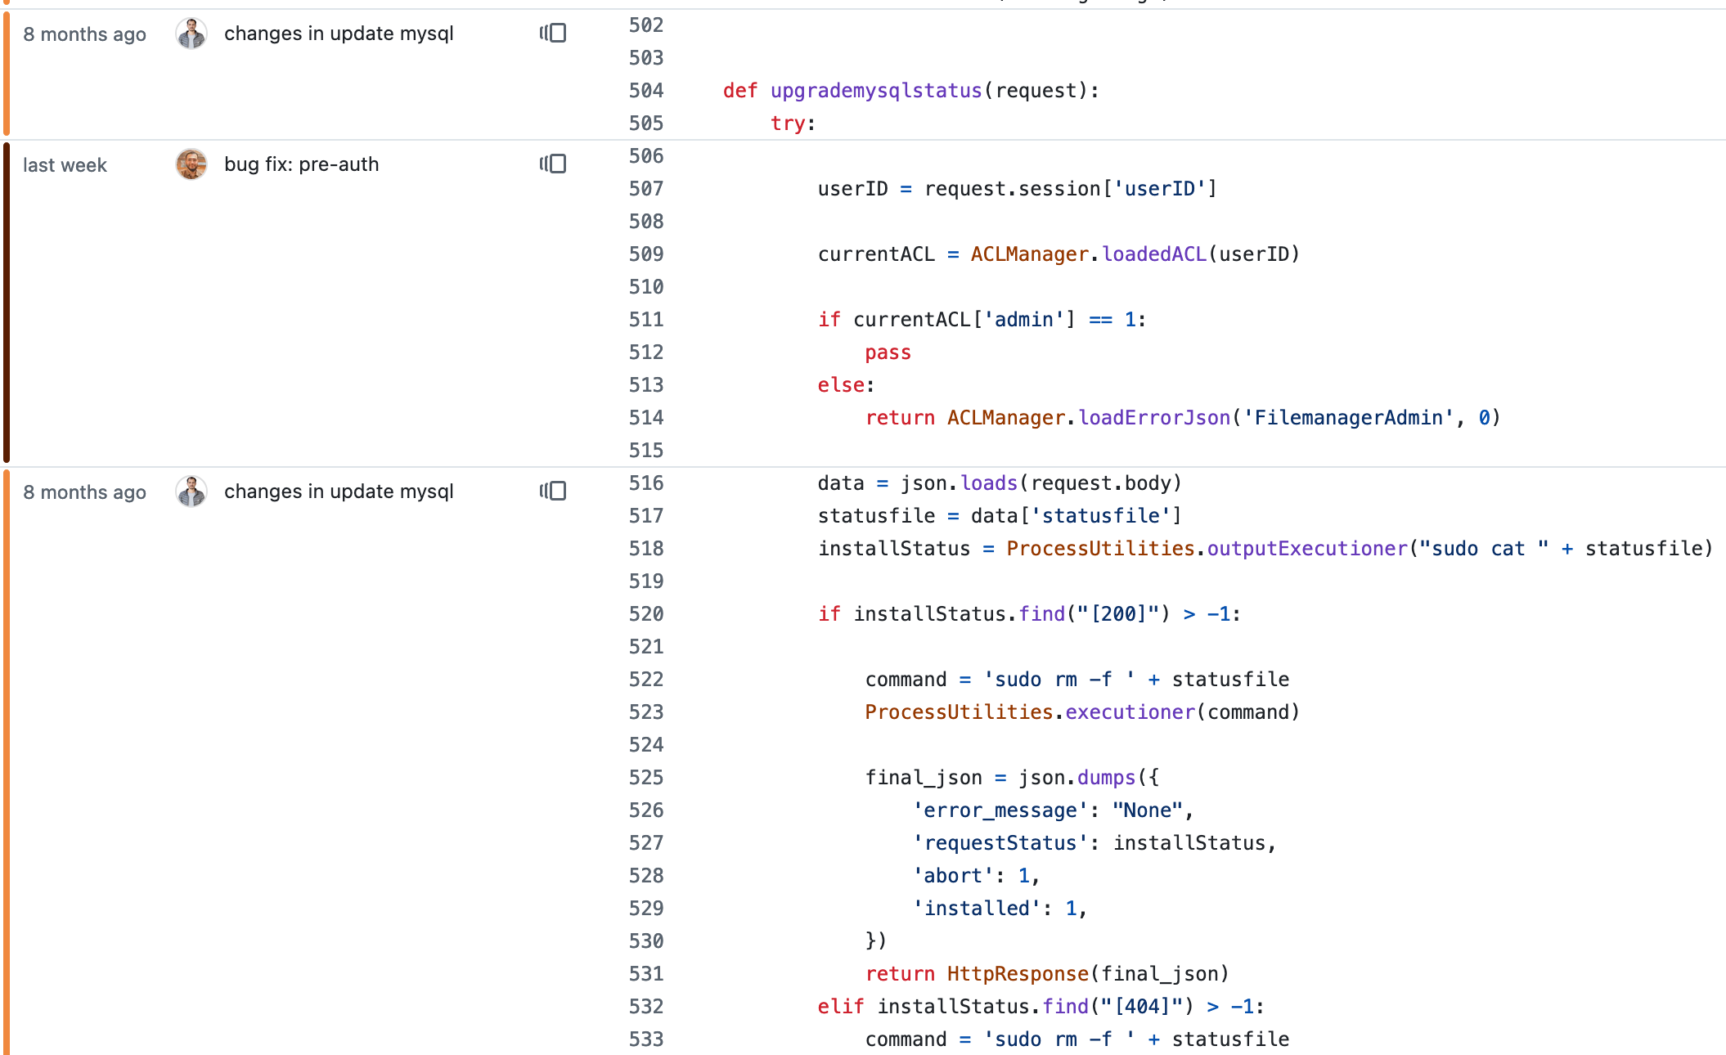The height and width of the screenshot is (1055, 1726).
Task: Click 'loadErrorJson' method call
Action: (x=1154, y=418)
